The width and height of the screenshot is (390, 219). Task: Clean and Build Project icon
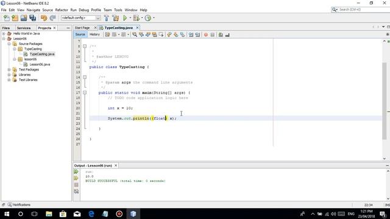[116, 18]
